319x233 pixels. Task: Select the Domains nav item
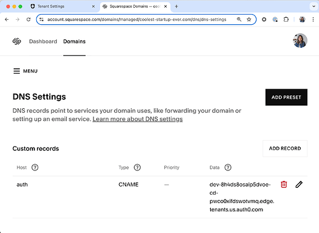click(74, 41)
